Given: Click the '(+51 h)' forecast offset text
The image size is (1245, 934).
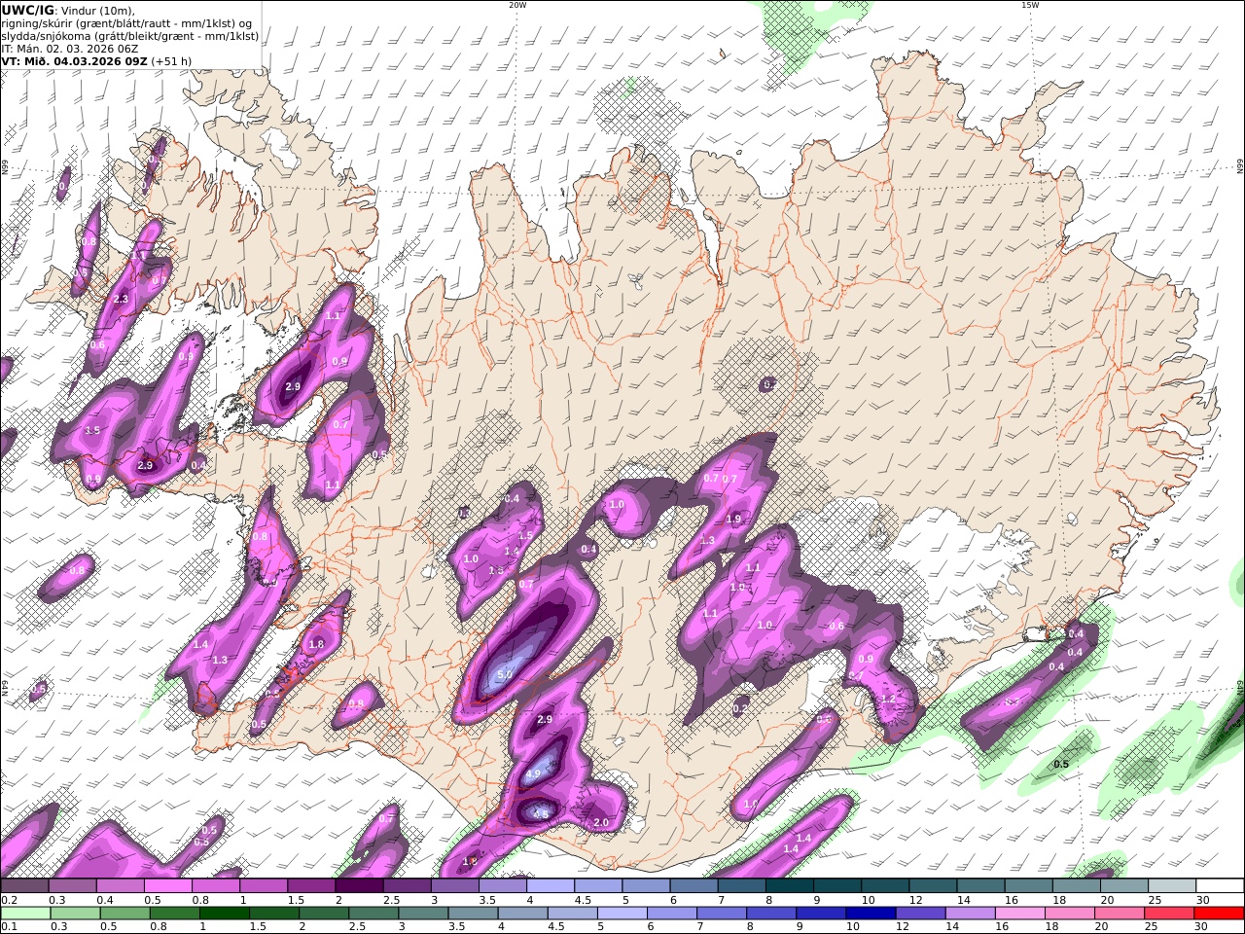Looking at the screenshot, I should tap(171, 61).
